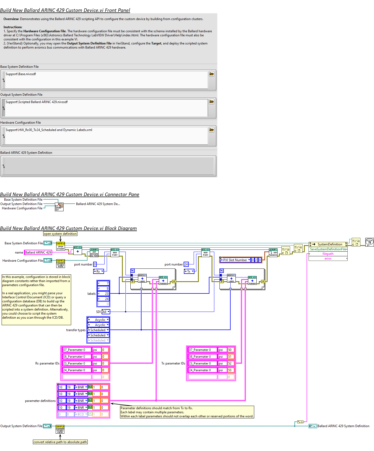
Task: Click the path-to-string conversion node
Action: pos(300,422)
